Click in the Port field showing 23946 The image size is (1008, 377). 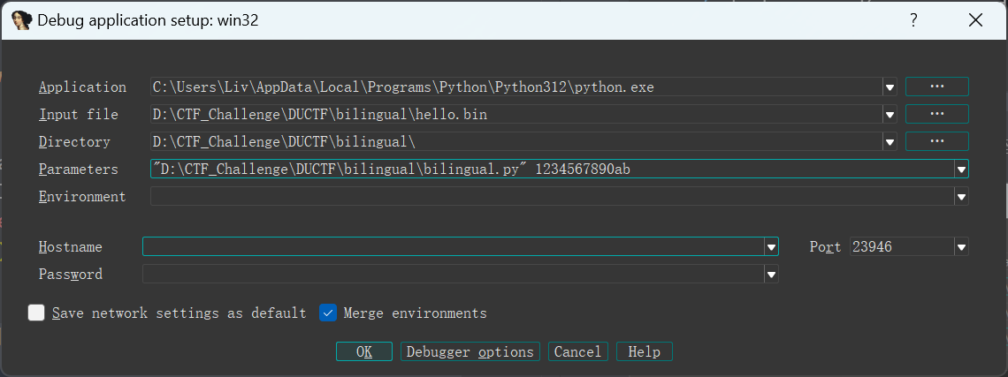[903, 246]
